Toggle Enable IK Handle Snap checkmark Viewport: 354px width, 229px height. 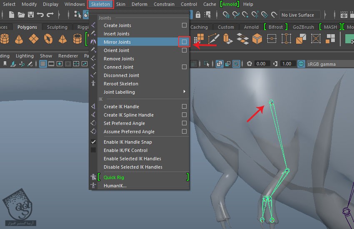[94, 142]
